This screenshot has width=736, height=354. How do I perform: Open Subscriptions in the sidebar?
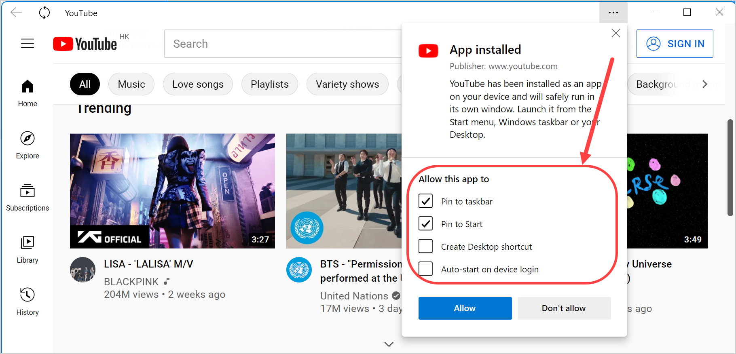(27, 197)
